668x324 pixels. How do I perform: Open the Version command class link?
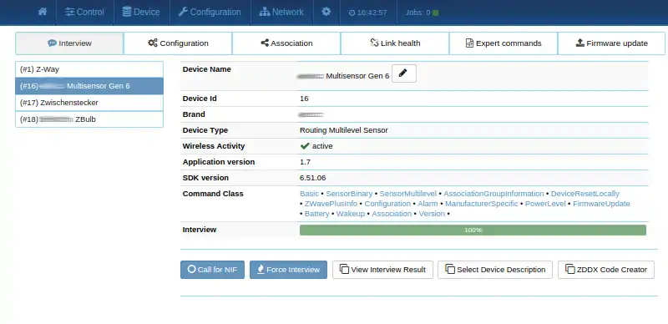point(432,214)
